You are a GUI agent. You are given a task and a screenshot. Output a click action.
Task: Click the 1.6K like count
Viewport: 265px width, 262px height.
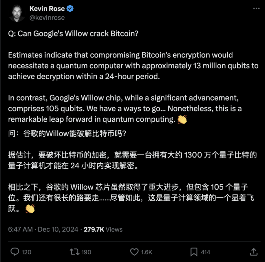click(147, 252)
